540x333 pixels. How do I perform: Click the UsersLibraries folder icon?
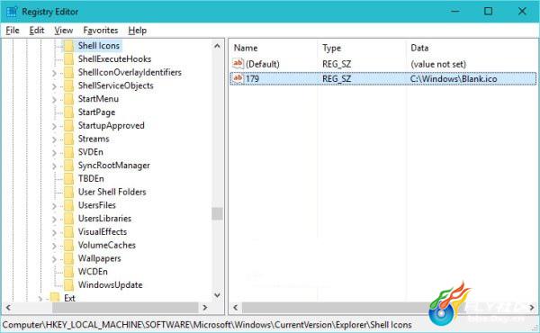tap(69, 219)
